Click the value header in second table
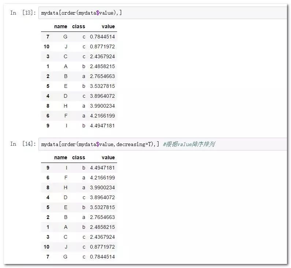Viewport: 291px width, 268px height. pyautogui.click(x=108, y=157)
